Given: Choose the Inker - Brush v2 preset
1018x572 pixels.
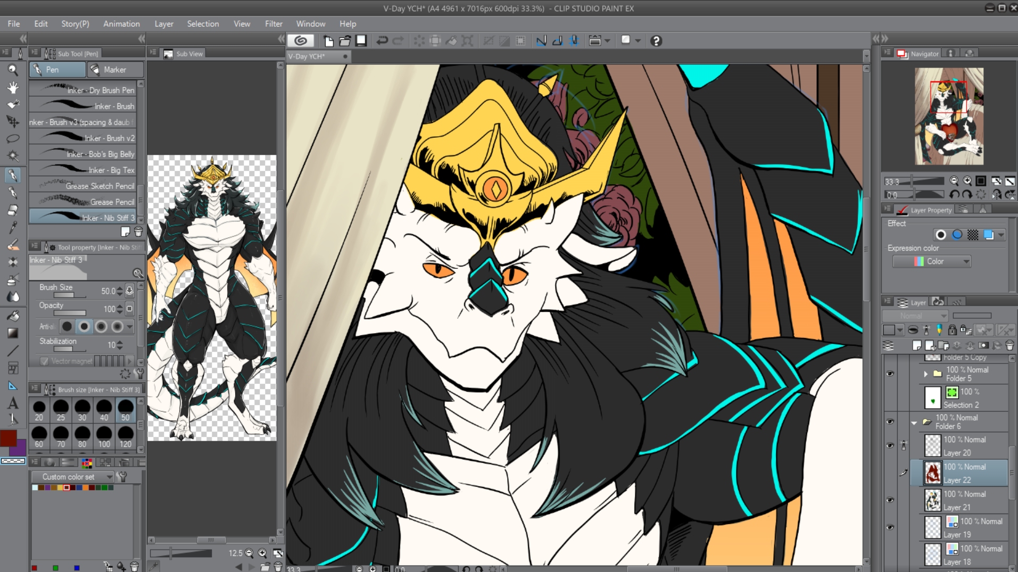Looking at the screenshot, I should [x=83, y=138].
